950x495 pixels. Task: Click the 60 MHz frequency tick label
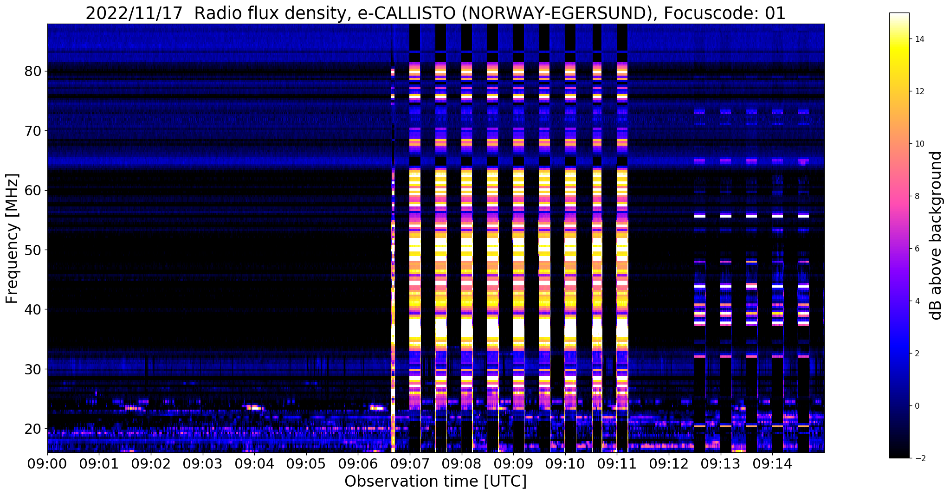pyautogui.click(x=33, y=190)
